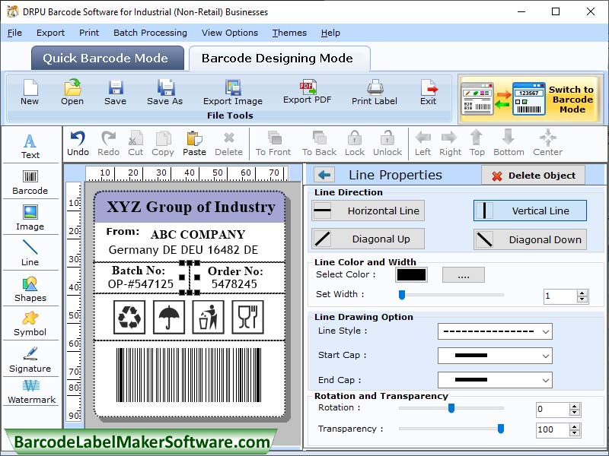This screenshot has width=609, height=456.
Task: Add a Watermark from sidebar
Action: click(31, 392)
